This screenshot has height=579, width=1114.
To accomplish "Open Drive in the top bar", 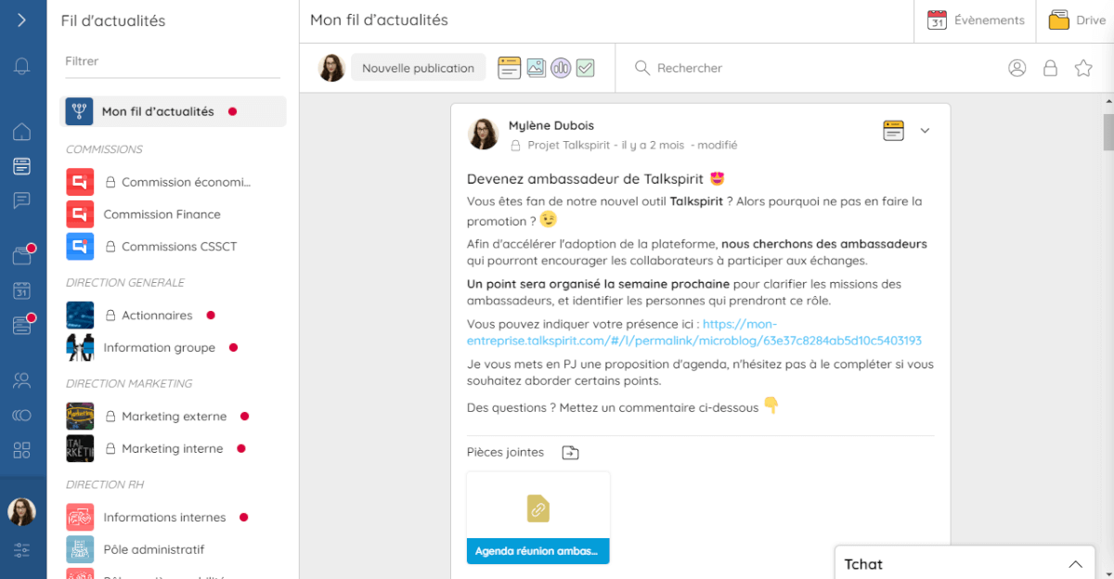I will [1076, 20].
